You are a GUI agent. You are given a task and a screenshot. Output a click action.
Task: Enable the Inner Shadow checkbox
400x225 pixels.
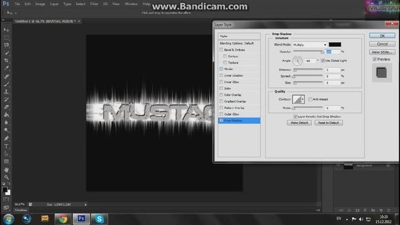[x=221, y=76]
